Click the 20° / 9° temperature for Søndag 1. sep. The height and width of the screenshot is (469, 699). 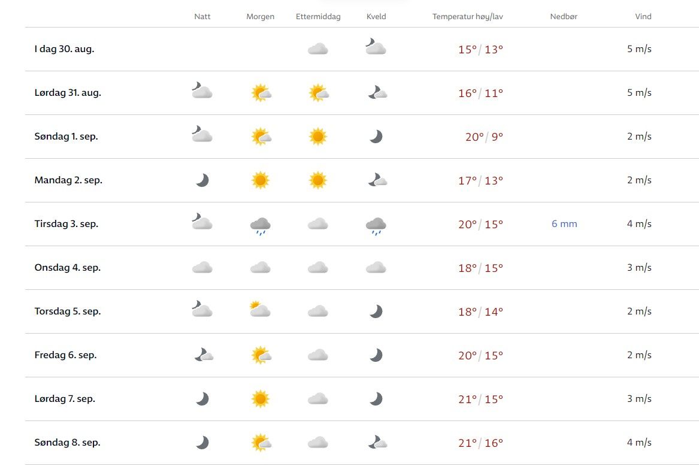click(484, 137)
